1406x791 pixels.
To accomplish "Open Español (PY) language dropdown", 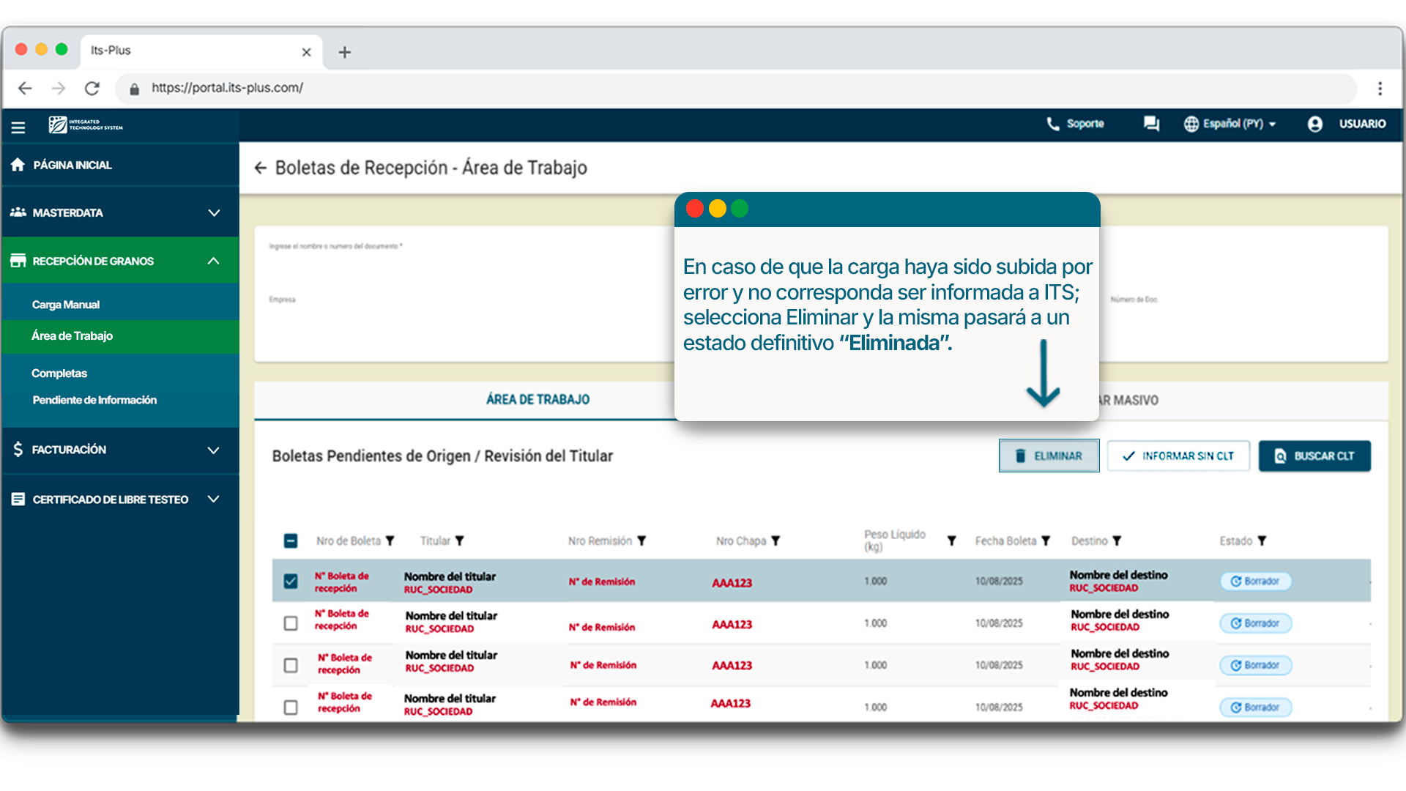I will tap(1232, 124).
